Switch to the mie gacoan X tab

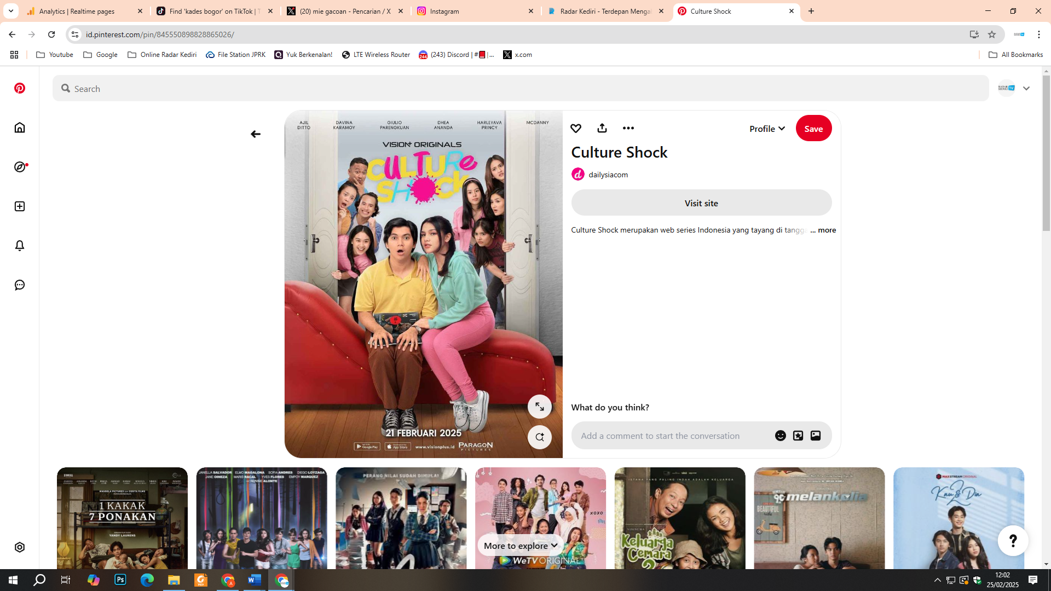coord(346,11)
